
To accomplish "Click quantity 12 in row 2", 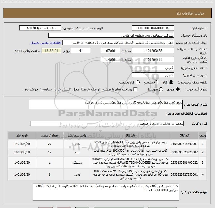I will (50, 152).
